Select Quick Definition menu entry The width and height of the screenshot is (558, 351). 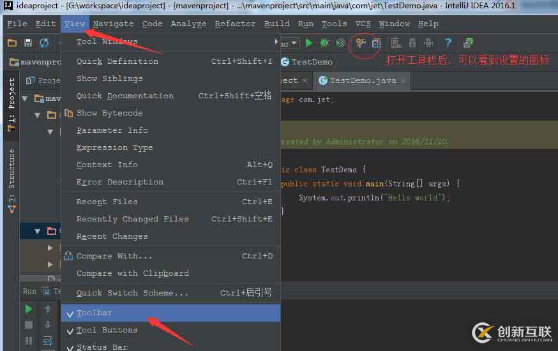(171, 61)
